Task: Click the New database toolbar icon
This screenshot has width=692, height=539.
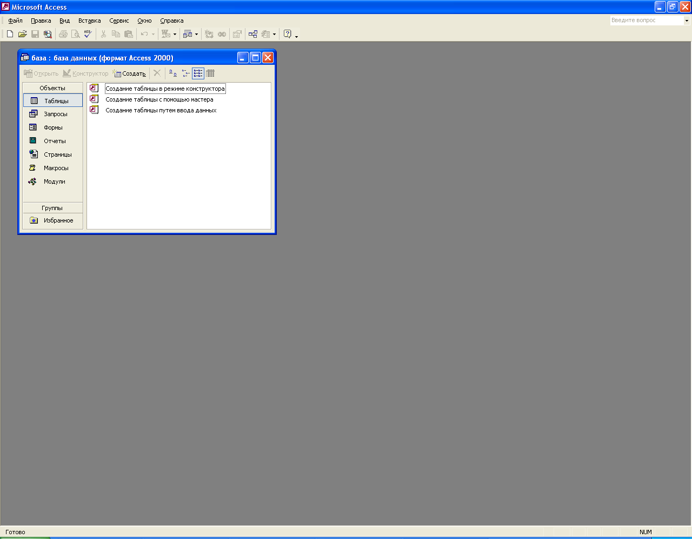Action: (10, 34)
